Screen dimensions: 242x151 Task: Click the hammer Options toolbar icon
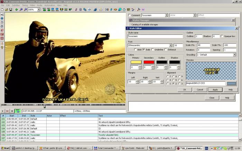pyautogui.click(x=139, y=10)
